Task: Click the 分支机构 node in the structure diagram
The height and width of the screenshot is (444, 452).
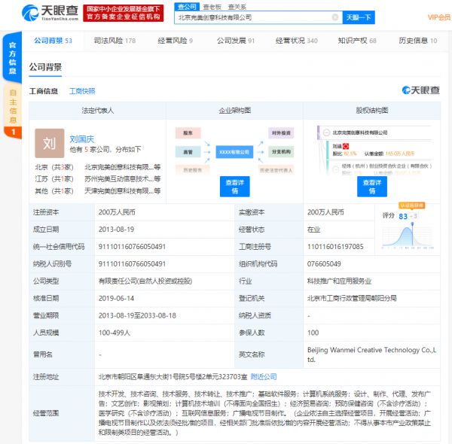Action: coord(279,151)
